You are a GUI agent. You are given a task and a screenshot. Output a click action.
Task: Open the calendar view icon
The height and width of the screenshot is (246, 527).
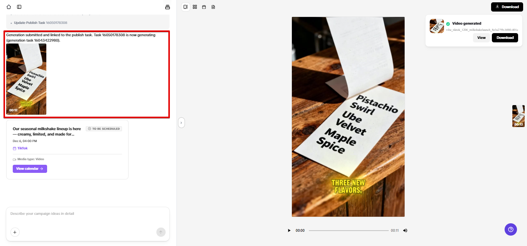click(x=204, y=7)
